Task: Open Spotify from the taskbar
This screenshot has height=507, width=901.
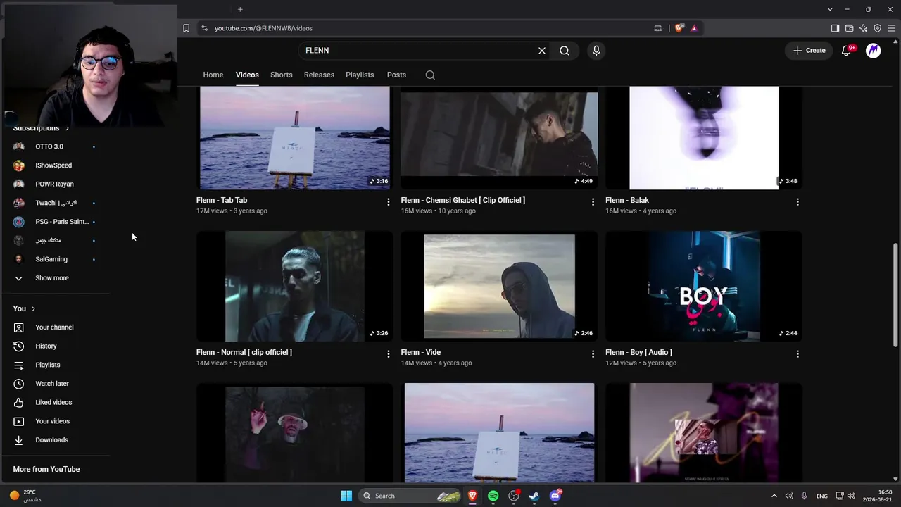Action: [493, 496]
